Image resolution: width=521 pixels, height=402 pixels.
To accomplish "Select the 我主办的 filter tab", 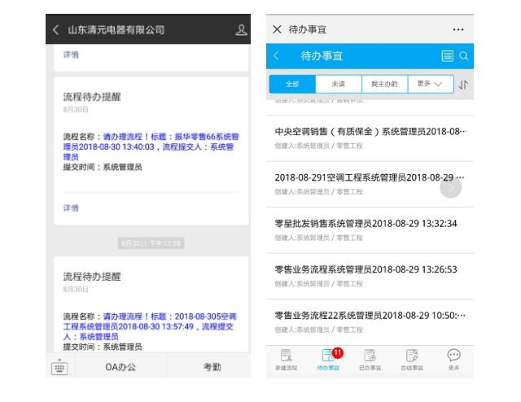I will pyautogui.click(x=384, y=84).
